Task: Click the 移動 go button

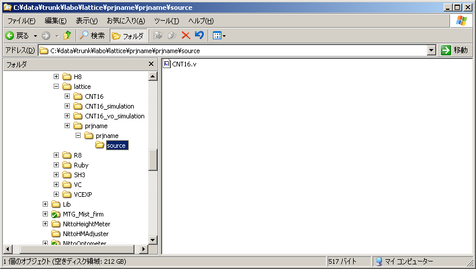Action: coord(455,50)
